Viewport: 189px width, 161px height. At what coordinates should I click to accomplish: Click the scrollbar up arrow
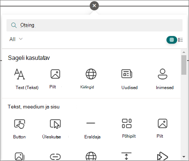point(184,52)
